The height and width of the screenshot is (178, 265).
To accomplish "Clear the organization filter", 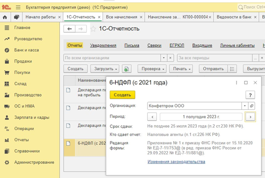I will 170,58.
